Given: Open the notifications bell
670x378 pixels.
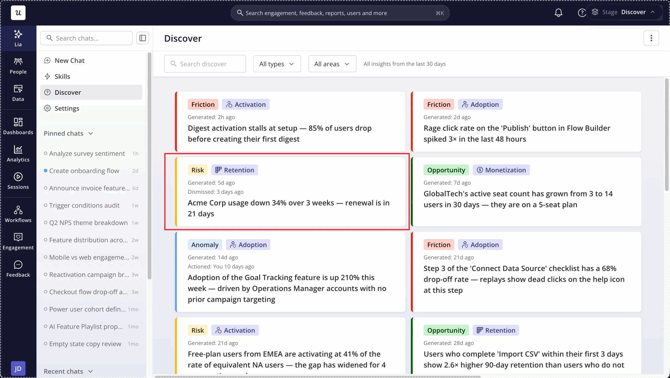Looking at the screenshot, I should [x=558, y=13].
